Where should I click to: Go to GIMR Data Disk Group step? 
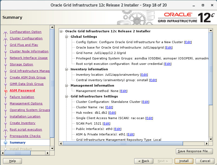27,84
